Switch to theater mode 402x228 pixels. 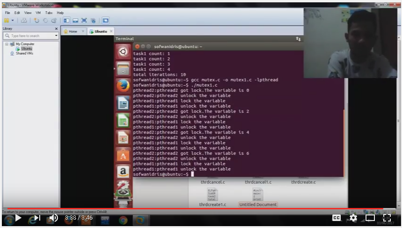pos(370,218)
